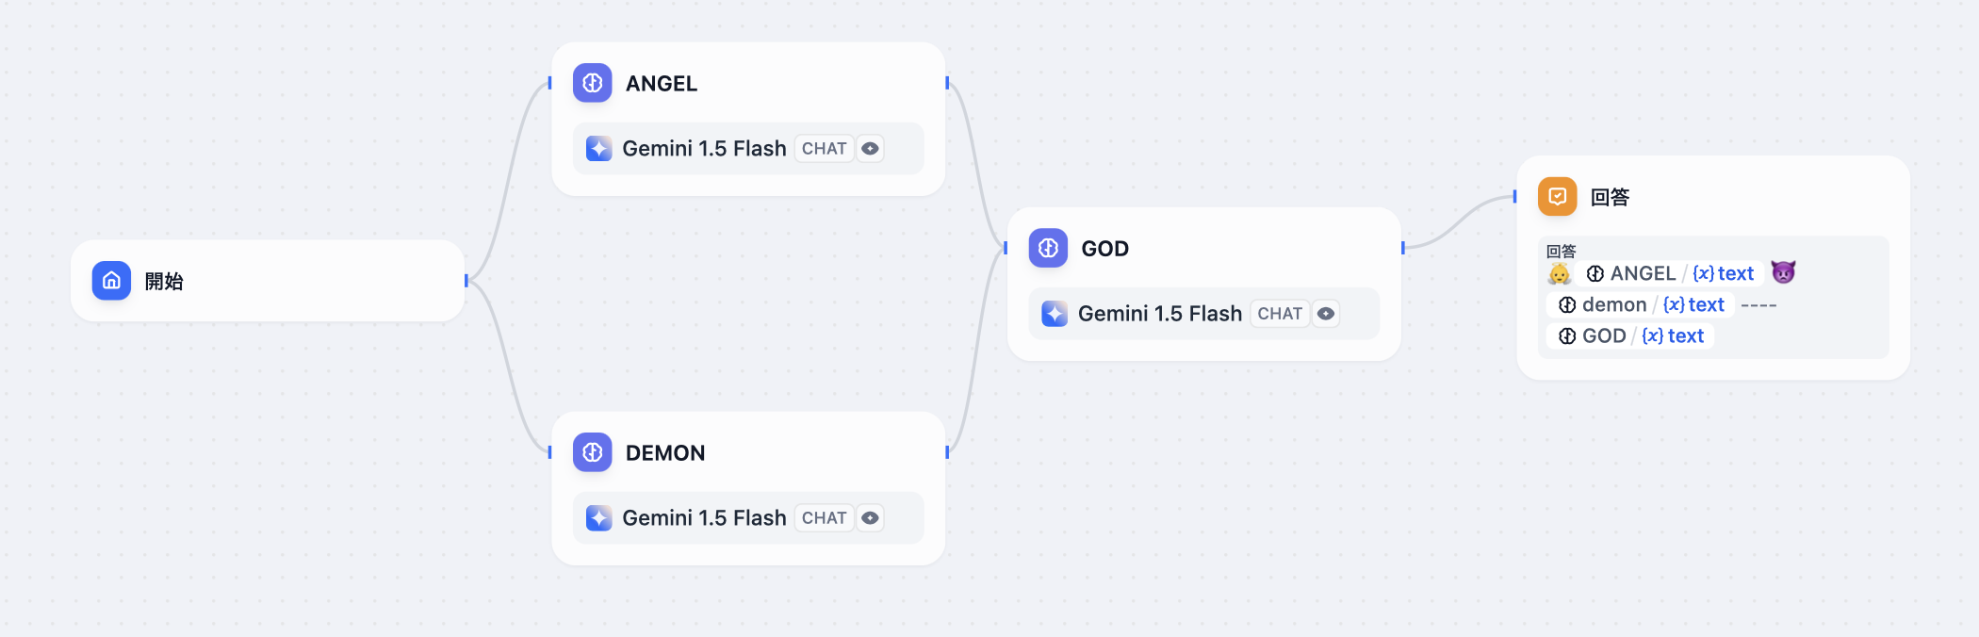1979x637 pixels.
Task: Click the ANGEL node's LLM icon
Action: coord(593,83)
